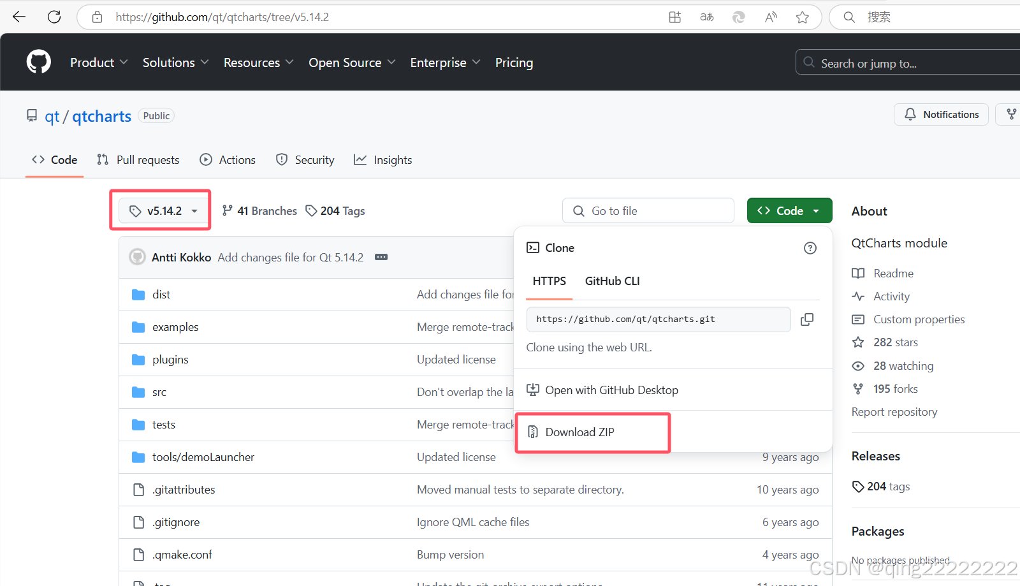Copy the clone URL to clipboard
Screen dimensions: 1020x586
point(807,319)
